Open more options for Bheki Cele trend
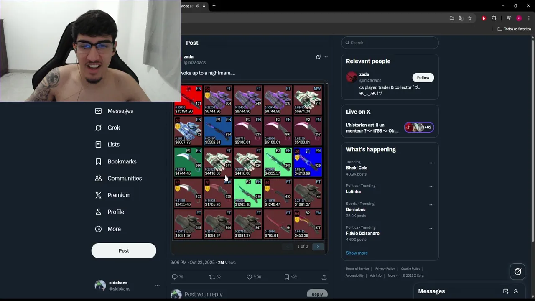Image resolution: width=535 pixels, height=301 pixels. point(431,163)
